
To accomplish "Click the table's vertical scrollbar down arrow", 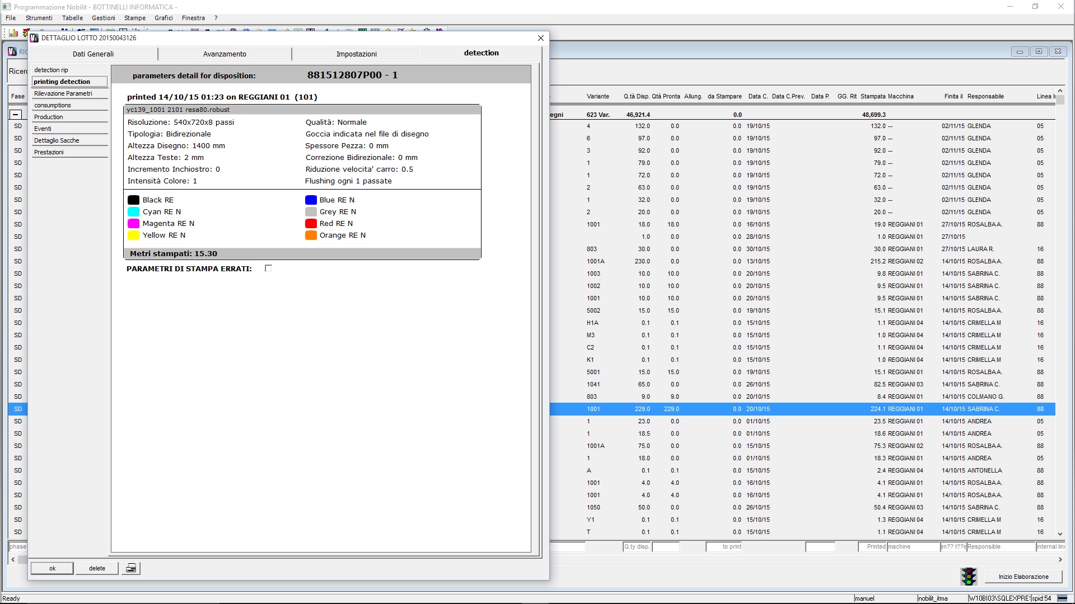I will 1060,534.
